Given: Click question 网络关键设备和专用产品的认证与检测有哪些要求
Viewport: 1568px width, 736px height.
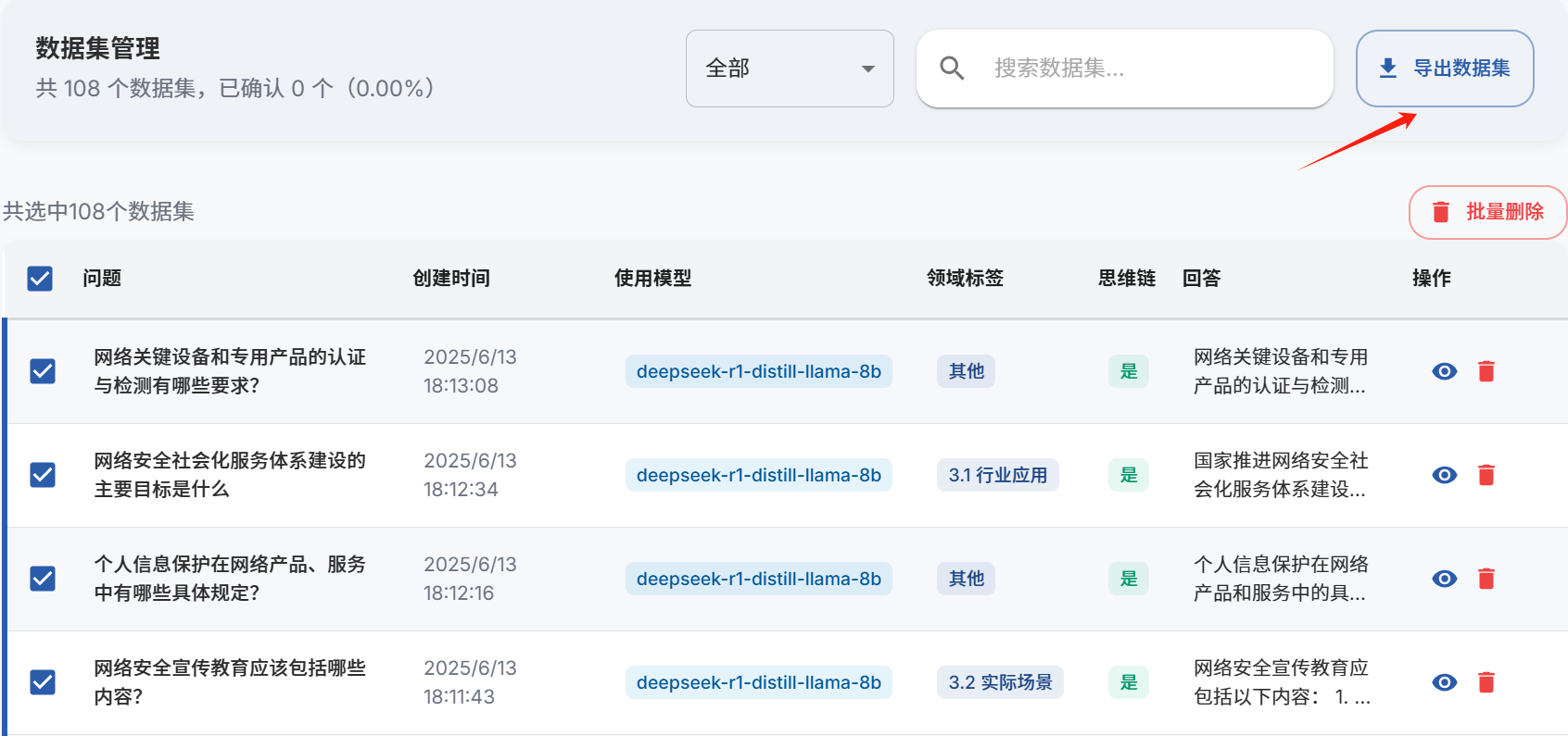Looking at the screenshot, I should (230, 371).
